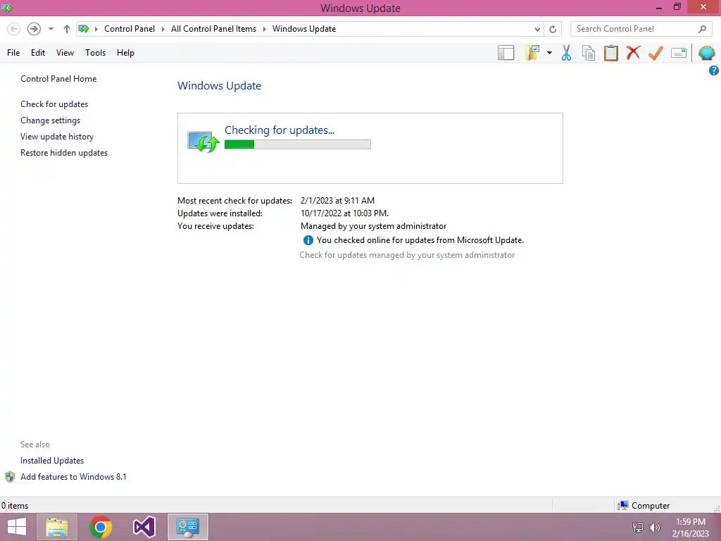
Task: Go to Control Panel Home
Action: (x=58, y=79)
